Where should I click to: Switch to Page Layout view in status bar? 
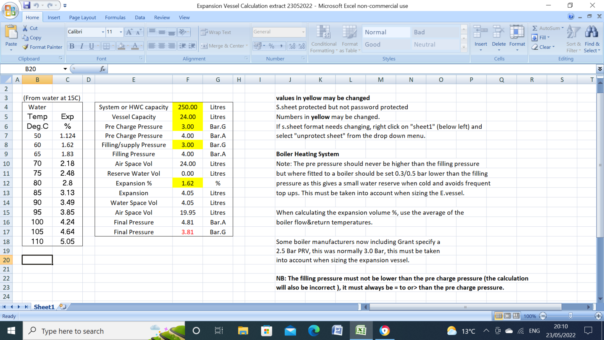507,316
